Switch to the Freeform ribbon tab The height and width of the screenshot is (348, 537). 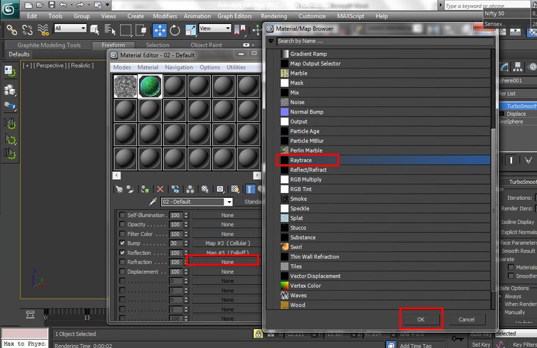[x=114, y=45]
